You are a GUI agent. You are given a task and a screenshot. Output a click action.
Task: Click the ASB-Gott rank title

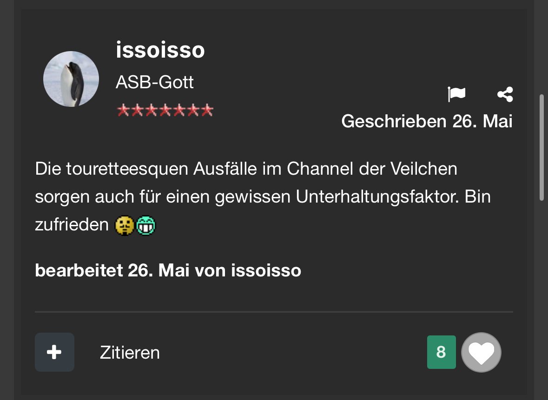coord(155,83)
